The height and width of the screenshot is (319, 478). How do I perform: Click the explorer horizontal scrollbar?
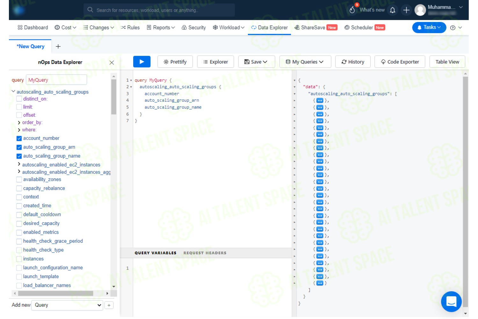coord(55,293)
